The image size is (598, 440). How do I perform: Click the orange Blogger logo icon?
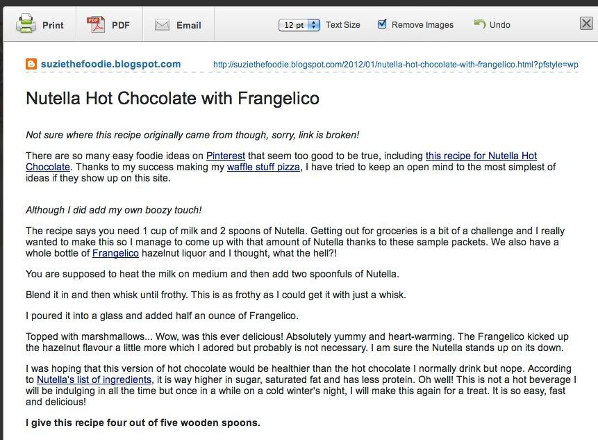[x=31, y=64]
